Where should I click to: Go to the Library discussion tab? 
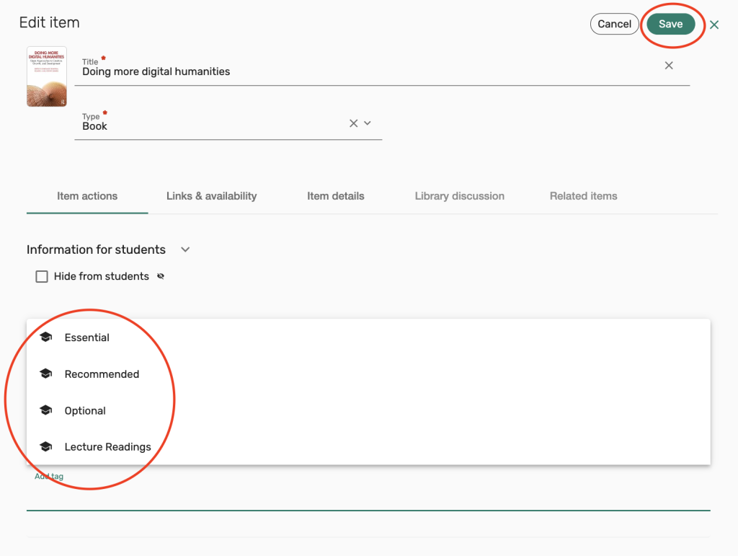(459, 196)
